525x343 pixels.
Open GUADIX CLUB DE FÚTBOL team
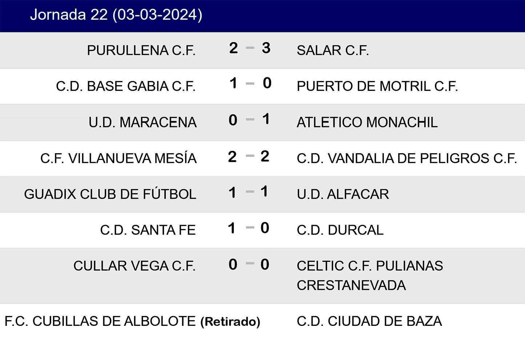click(x=110, y=194)
